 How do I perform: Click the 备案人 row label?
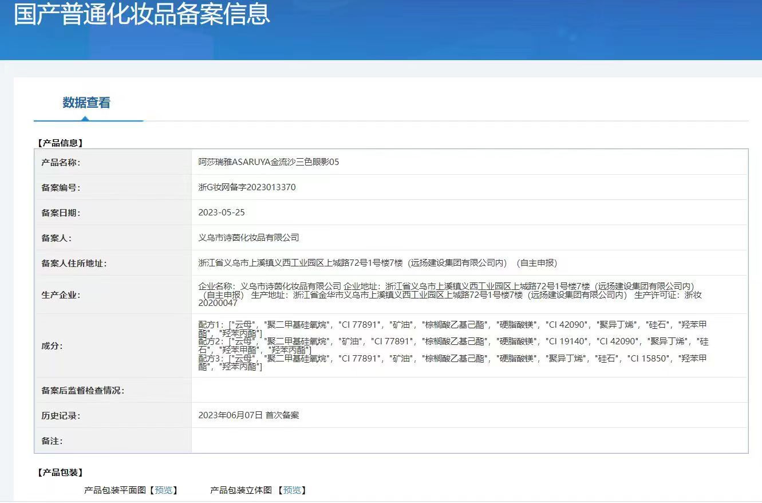click(x=56, y=238)
